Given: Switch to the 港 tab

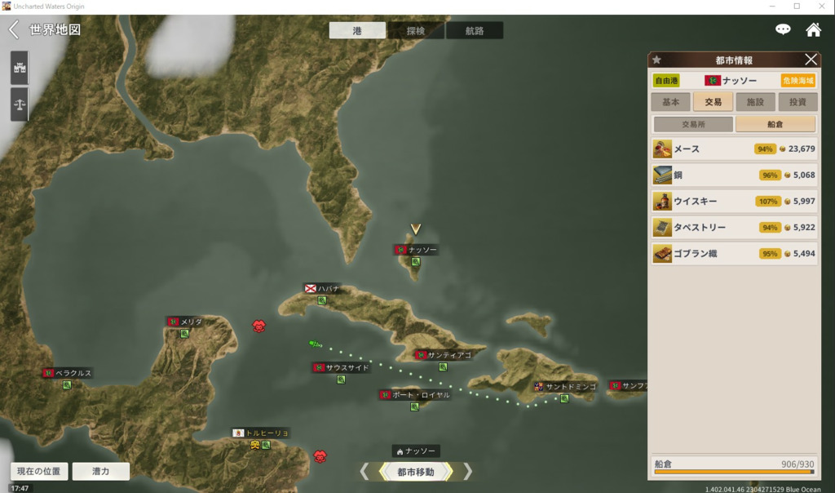Looking at the screenshot, I should (357, 30).
